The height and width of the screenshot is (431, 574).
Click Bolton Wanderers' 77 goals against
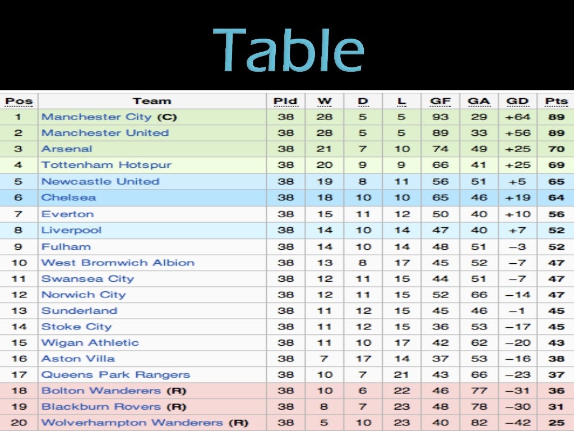pos(479,391)
